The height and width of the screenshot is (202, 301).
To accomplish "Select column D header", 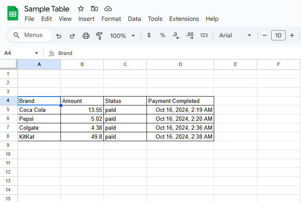I will tap(180, 65).
